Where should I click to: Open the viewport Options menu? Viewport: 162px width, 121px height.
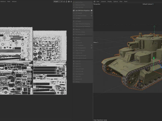[115, 1]
